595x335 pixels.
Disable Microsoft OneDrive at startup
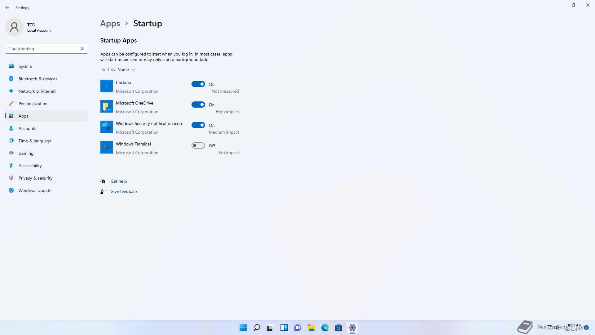point(198,105)
